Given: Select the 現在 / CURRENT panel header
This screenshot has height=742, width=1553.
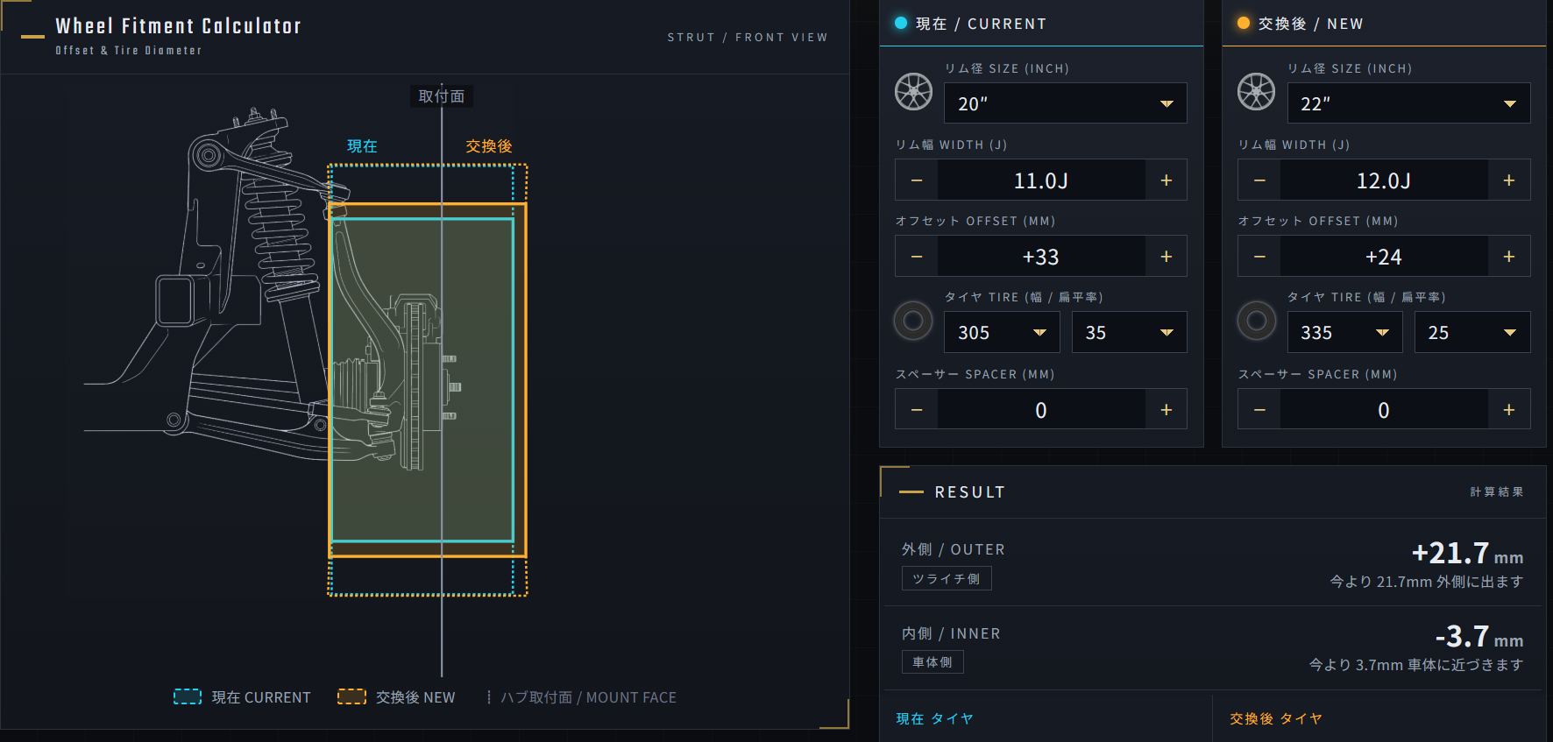Looking at the screenshot, I should [x=1041, y=24].
